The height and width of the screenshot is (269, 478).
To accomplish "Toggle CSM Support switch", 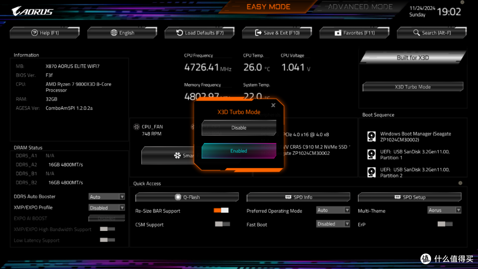I will (222, 224).
